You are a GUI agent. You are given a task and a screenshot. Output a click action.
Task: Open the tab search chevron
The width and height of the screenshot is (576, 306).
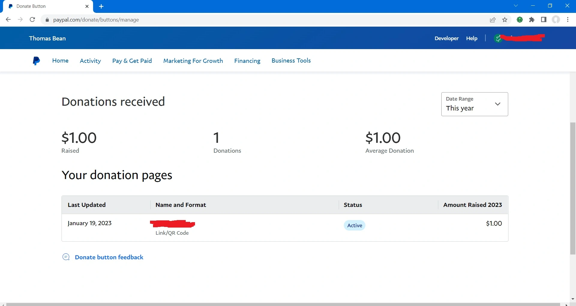click(516, 6)
